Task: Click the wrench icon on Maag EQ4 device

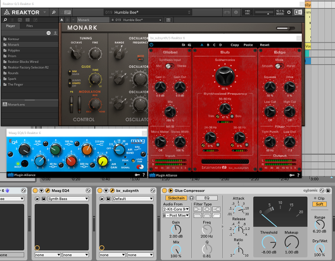Action: tap(47, 191)
